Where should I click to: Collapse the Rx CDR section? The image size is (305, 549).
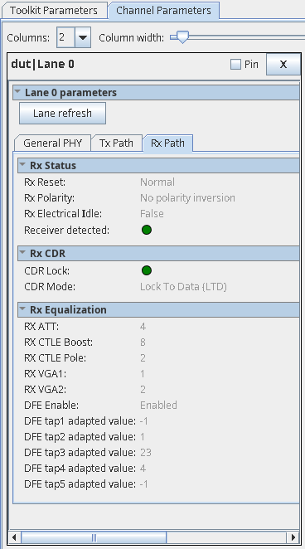point(22,253)
